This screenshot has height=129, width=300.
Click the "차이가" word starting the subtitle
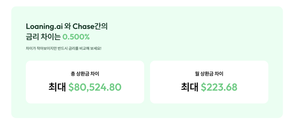tap(31, 48)
